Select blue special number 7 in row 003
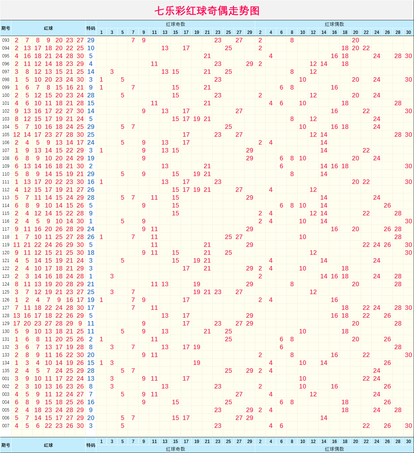Screen dimensions: 414x453 click(91, 394)
